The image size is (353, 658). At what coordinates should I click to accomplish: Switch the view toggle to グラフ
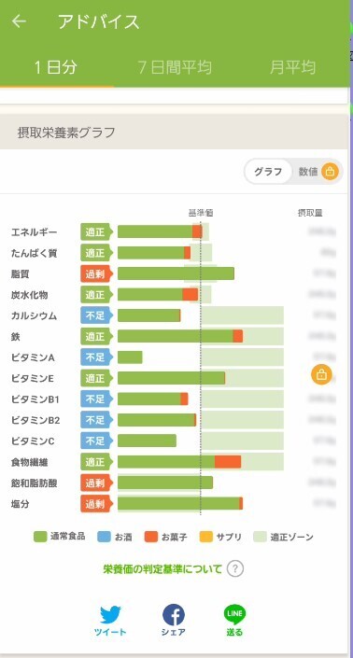pyautogui.click(x=268, y=171)
